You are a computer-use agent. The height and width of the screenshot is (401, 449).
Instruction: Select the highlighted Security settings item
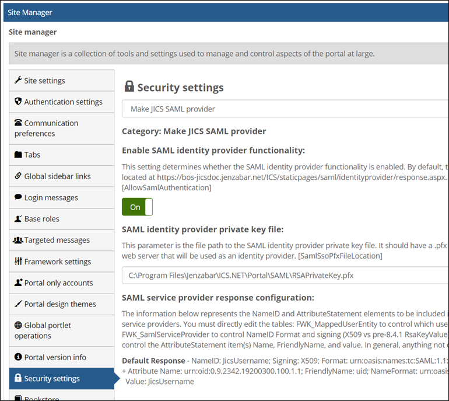pyautogui.click(x=62, y=378)
